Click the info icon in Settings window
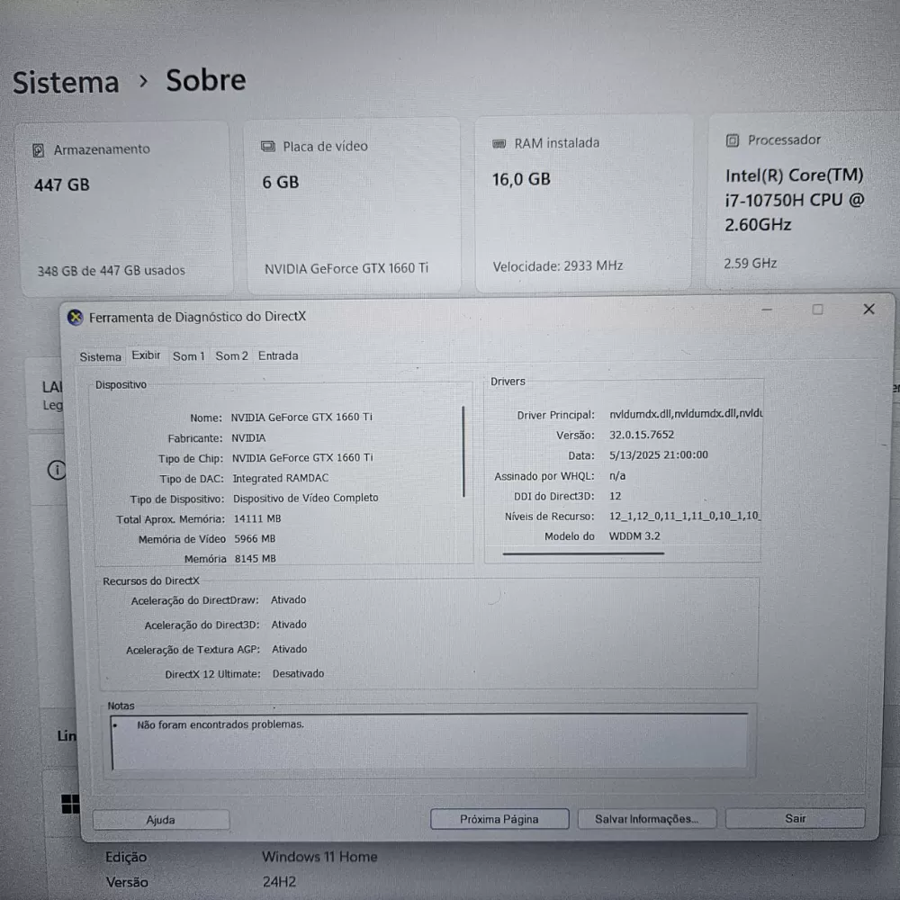 click(x=57, y=470)
